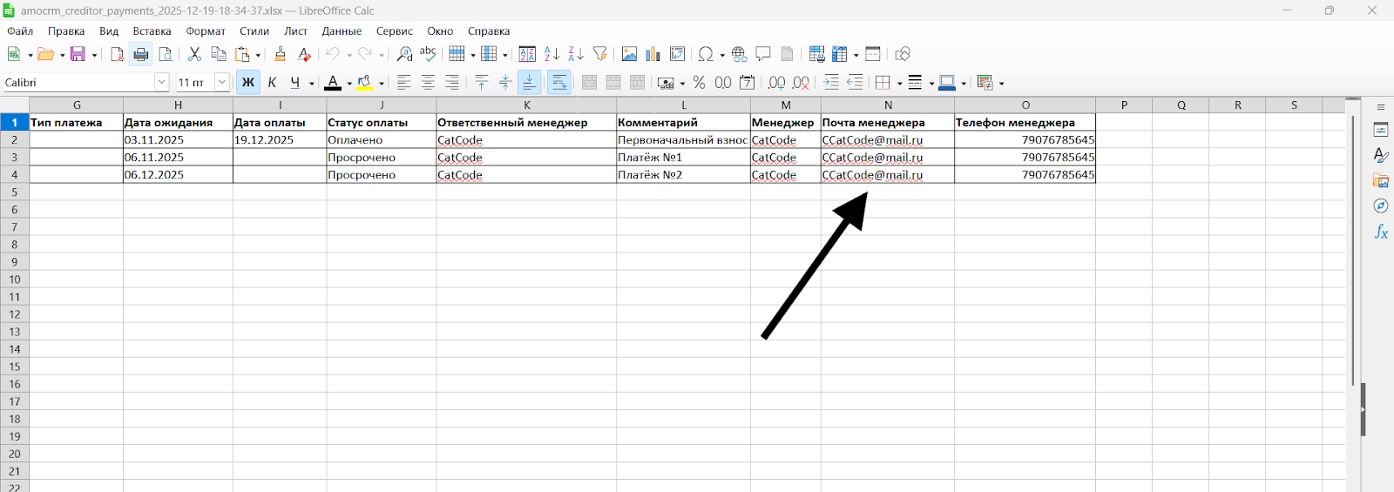
Task: Open the Navigator compass in sidebar
Action: [1381, 206]
